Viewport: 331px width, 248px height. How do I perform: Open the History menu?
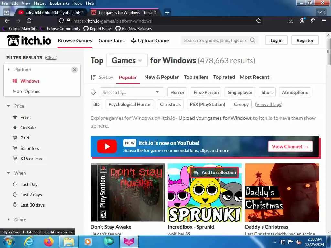[x=40, y=3]
